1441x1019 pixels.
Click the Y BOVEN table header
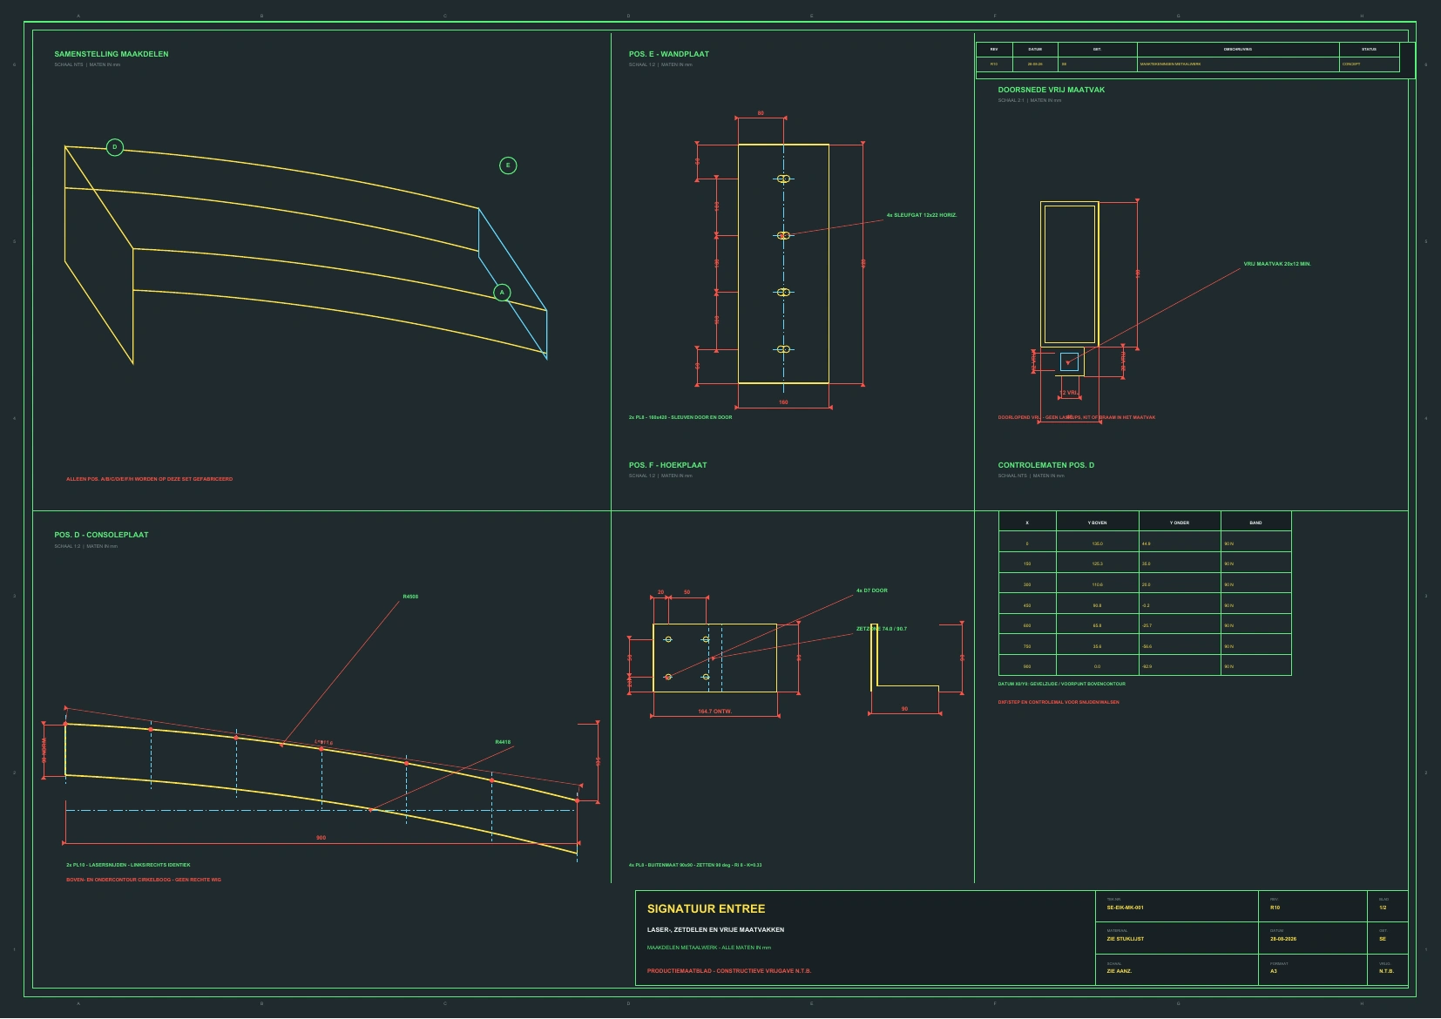click(x=1098, y=523)
